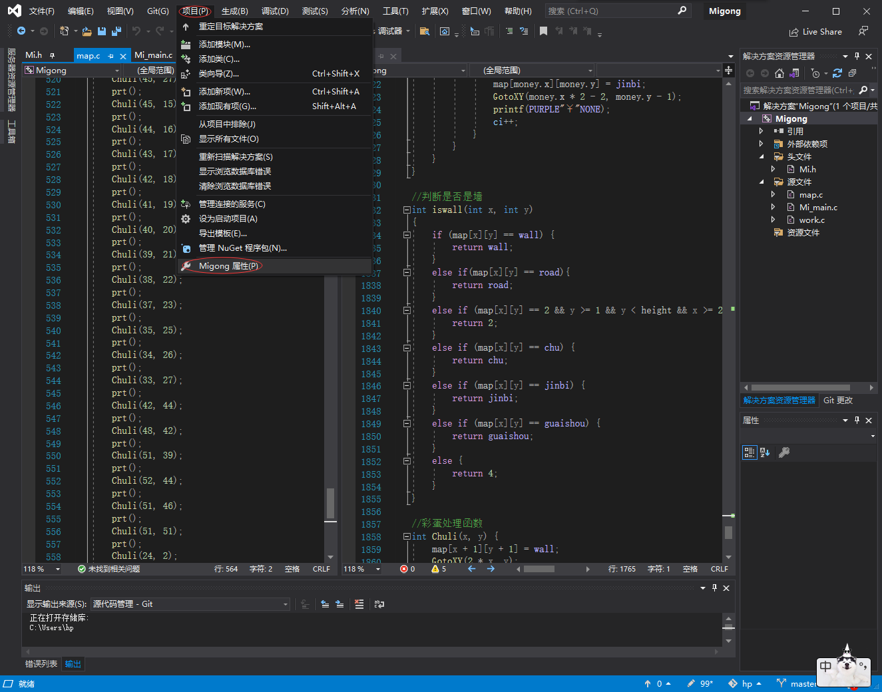This screenshot has height=692, width=882.
Task: Open the Migong scope dropdown in left editor
Action: point(72,70)
